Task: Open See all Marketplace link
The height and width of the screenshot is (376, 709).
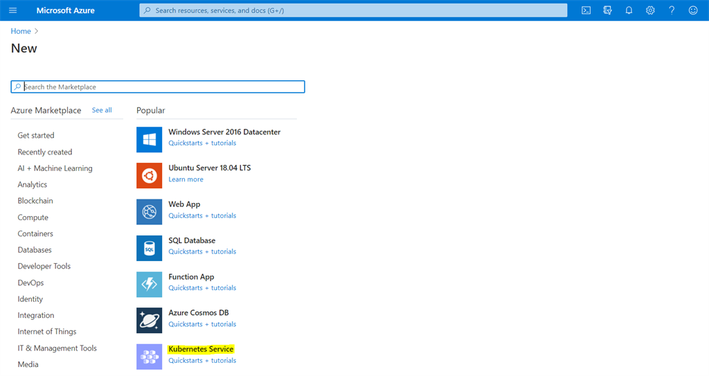Action: click(x=102, y=110)
